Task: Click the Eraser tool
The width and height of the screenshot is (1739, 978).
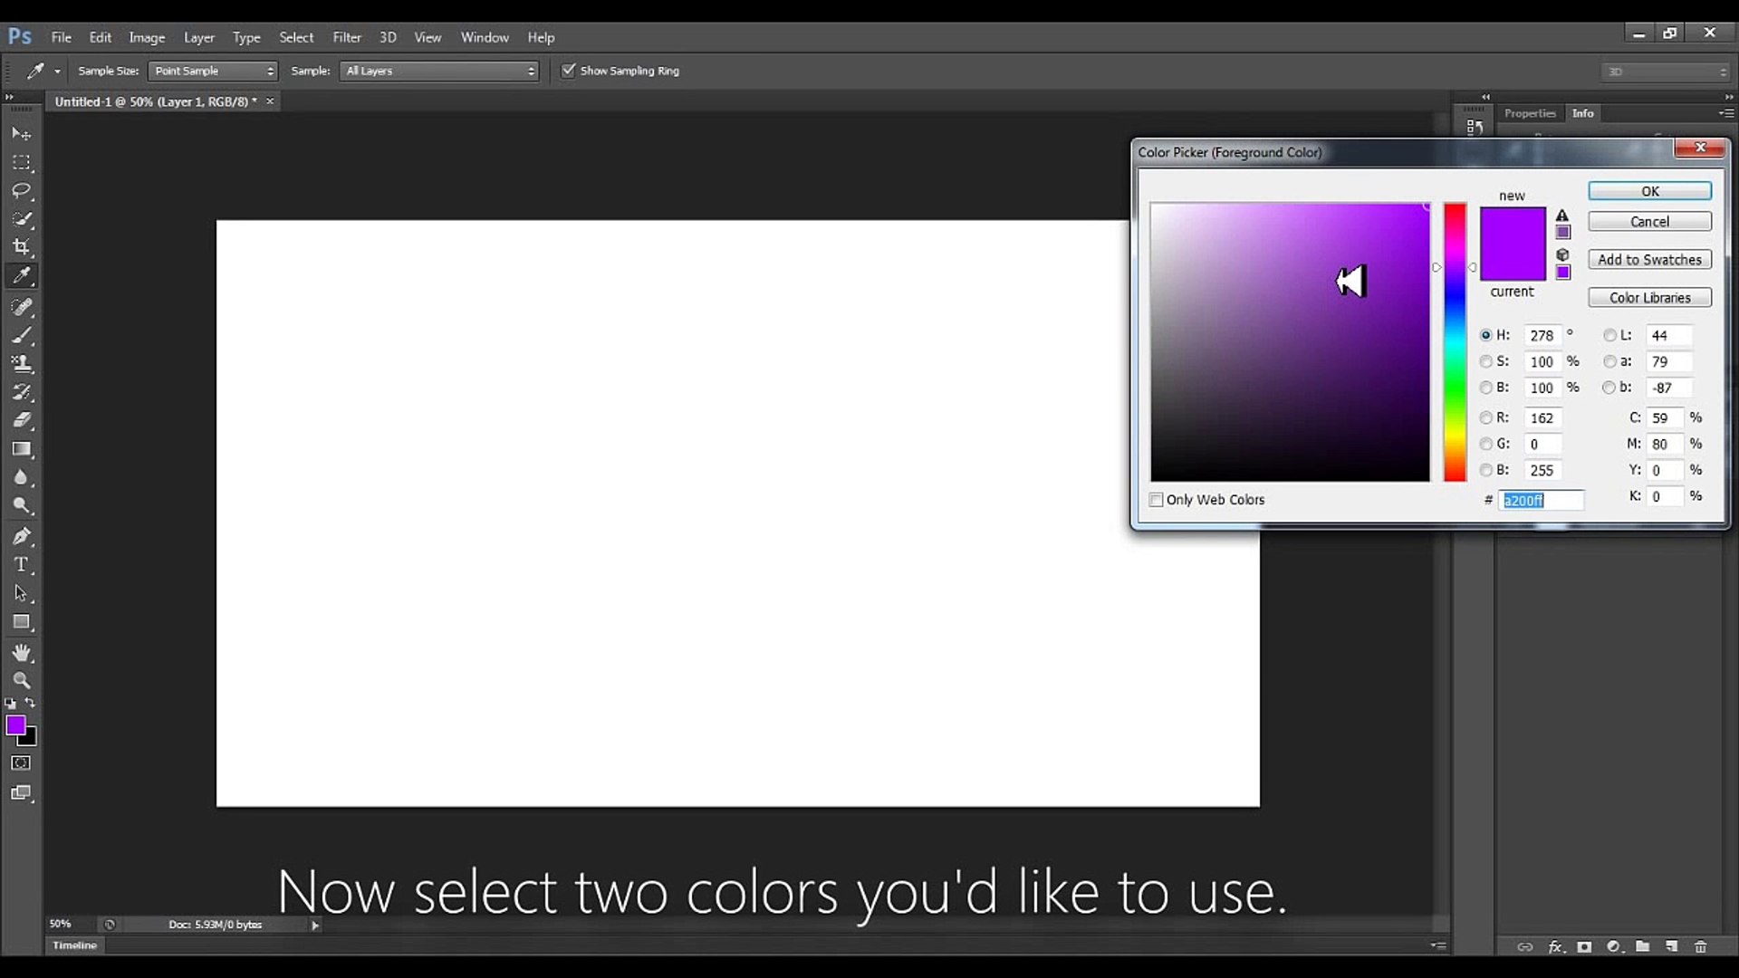Action: [22, 420]
